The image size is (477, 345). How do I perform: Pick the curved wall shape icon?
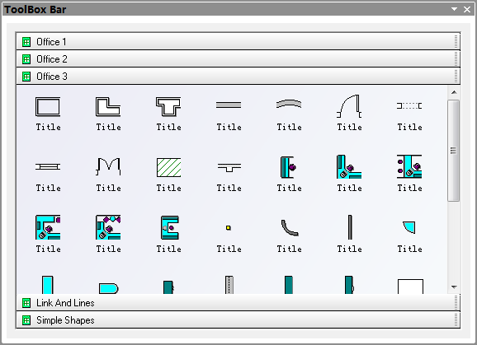point(289,104)
